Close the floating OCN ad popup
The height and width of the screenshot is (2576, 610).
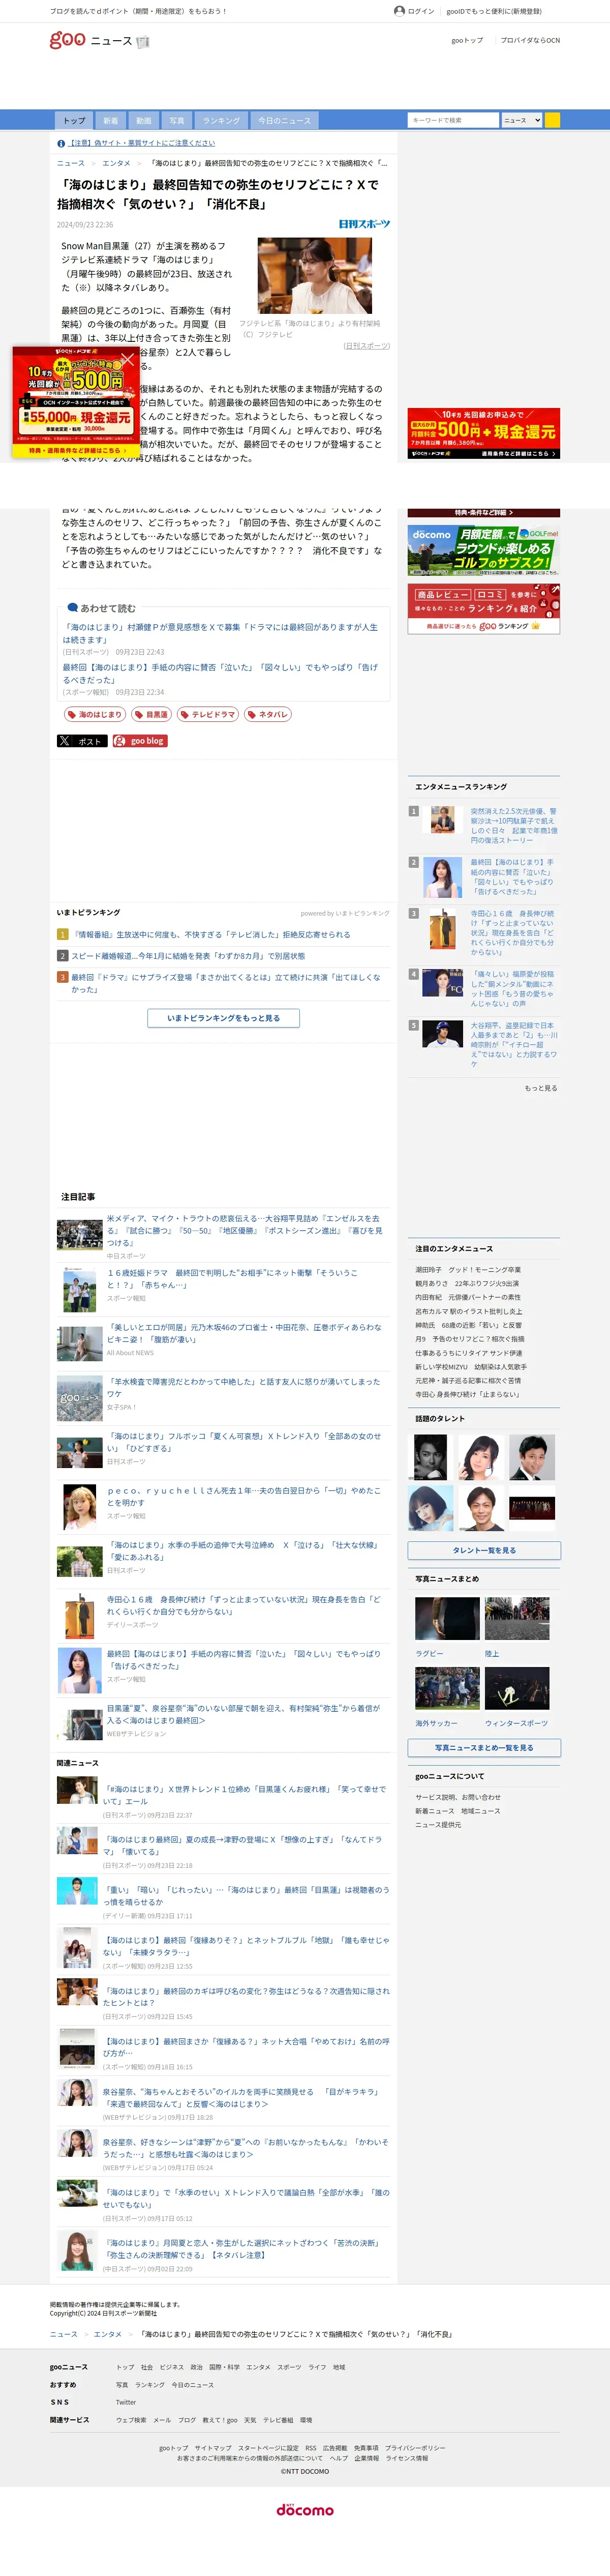(127, 359)
